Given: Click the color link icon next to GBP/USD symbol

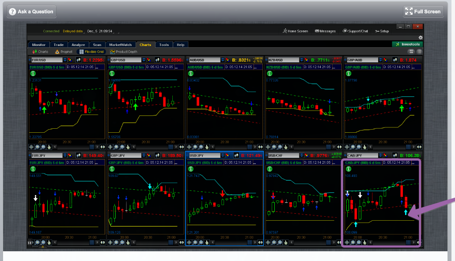Looking at the screenshot, I should [148, 60].
